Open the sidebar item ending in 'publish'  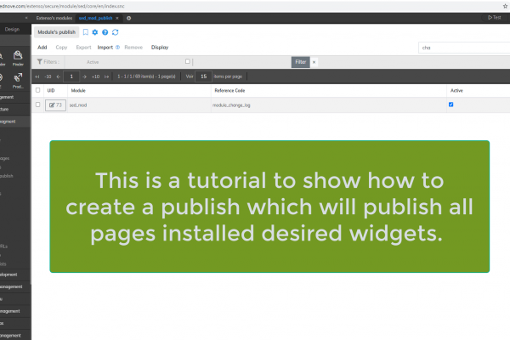pos(7,176)
